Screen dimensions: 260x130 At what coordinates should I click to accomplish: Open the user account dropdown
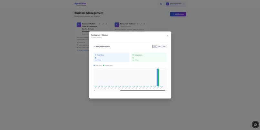pos(175,4)
